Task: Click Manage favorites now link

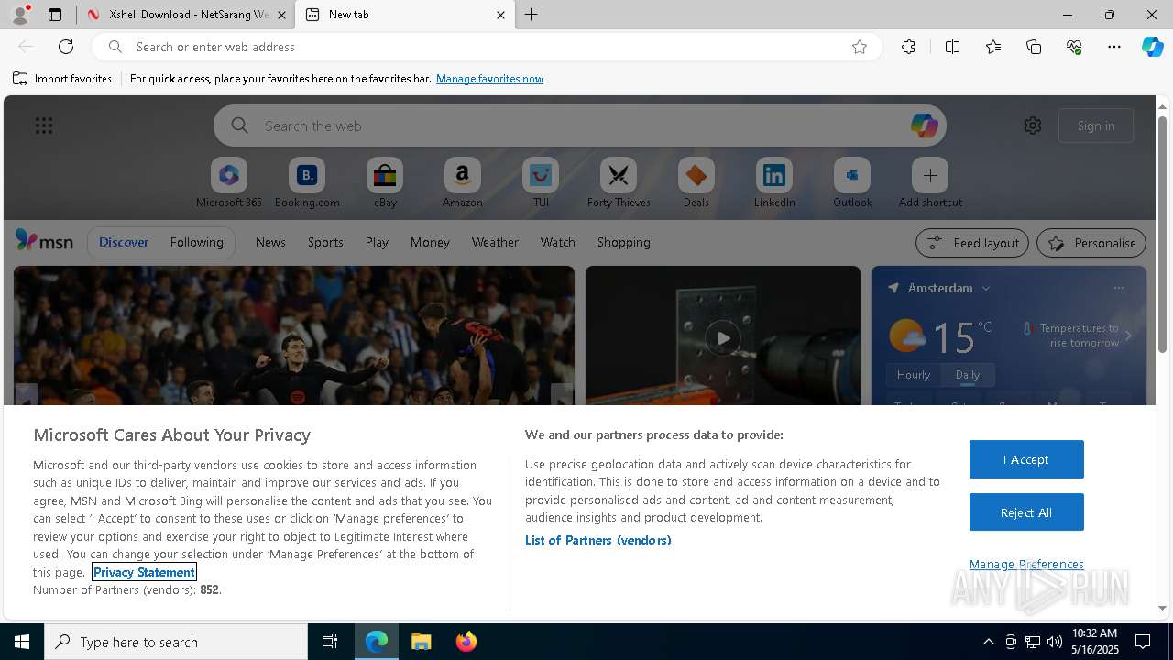Action: [489, 79]
